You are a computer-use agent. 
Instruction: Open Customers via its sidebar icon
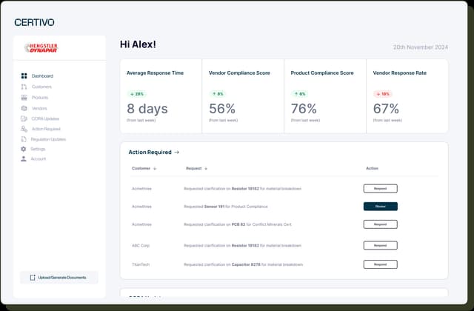click(x=24, y=87)
